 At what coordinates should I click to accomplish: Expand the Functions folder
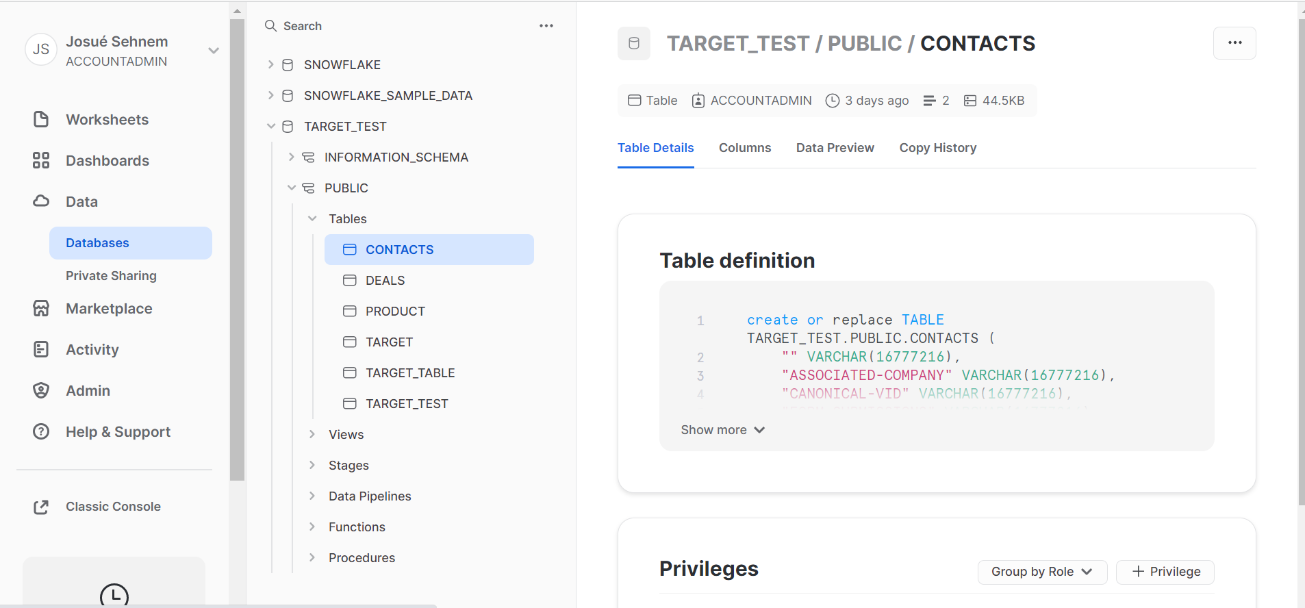click(312, 527)
